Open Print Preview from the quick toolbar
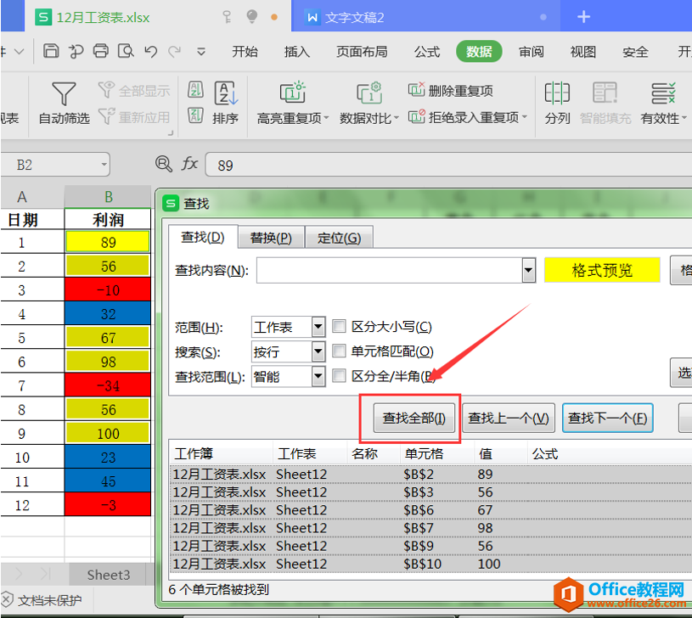692x618 pixels. coord(126,51)
